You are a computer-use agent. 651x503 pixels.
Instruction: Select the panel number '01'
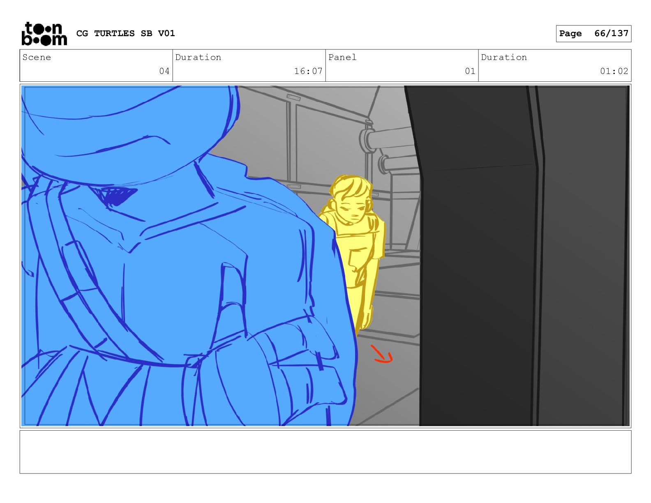(x=470, y=71)
